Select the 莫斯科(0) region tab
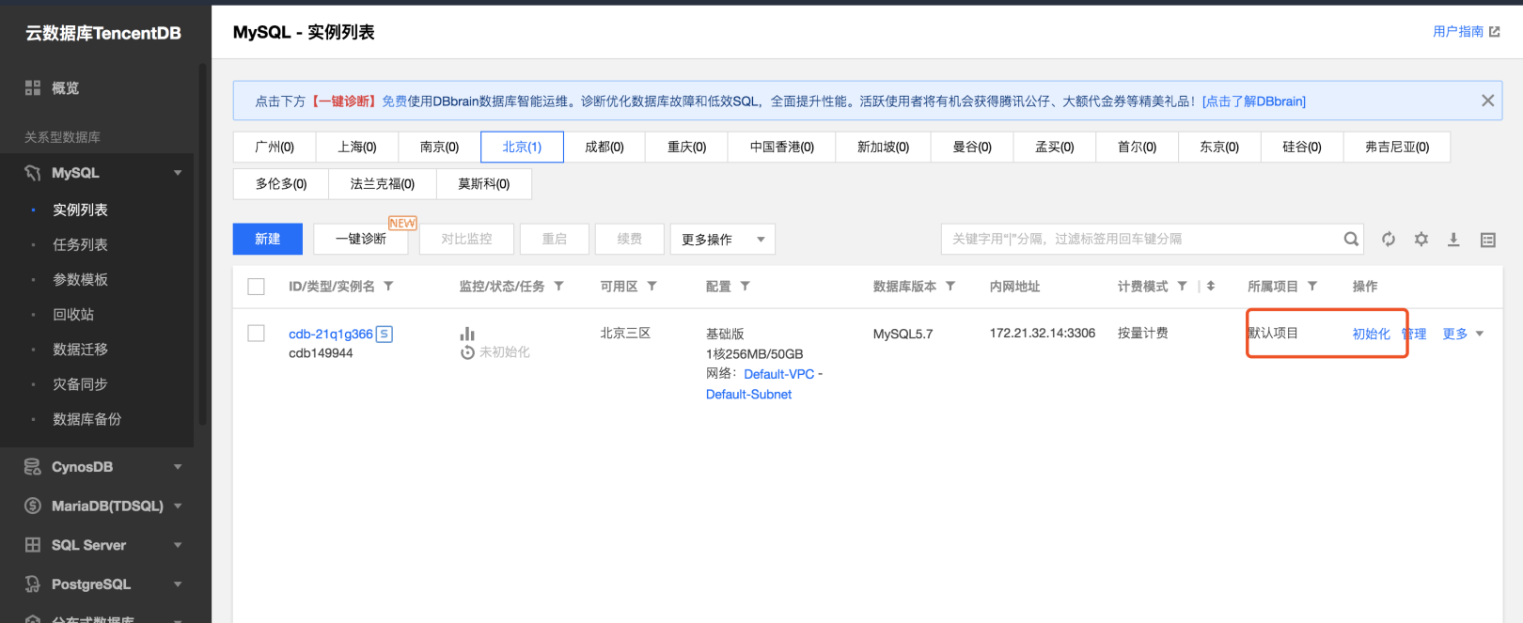Viewport: 1523px width, 623px height. click(x=484, y=184)
